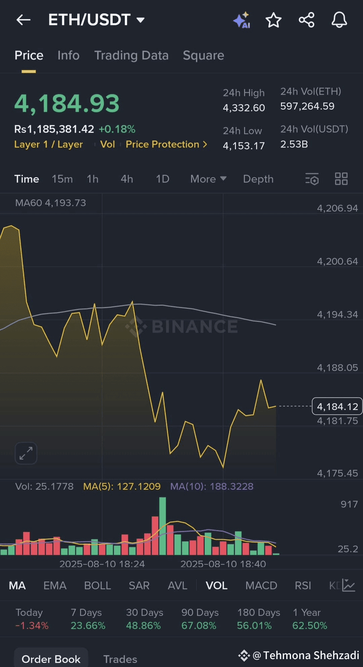Select the 1h chart interval
This screenshot has width=363, height=667.
coord(93,179)
